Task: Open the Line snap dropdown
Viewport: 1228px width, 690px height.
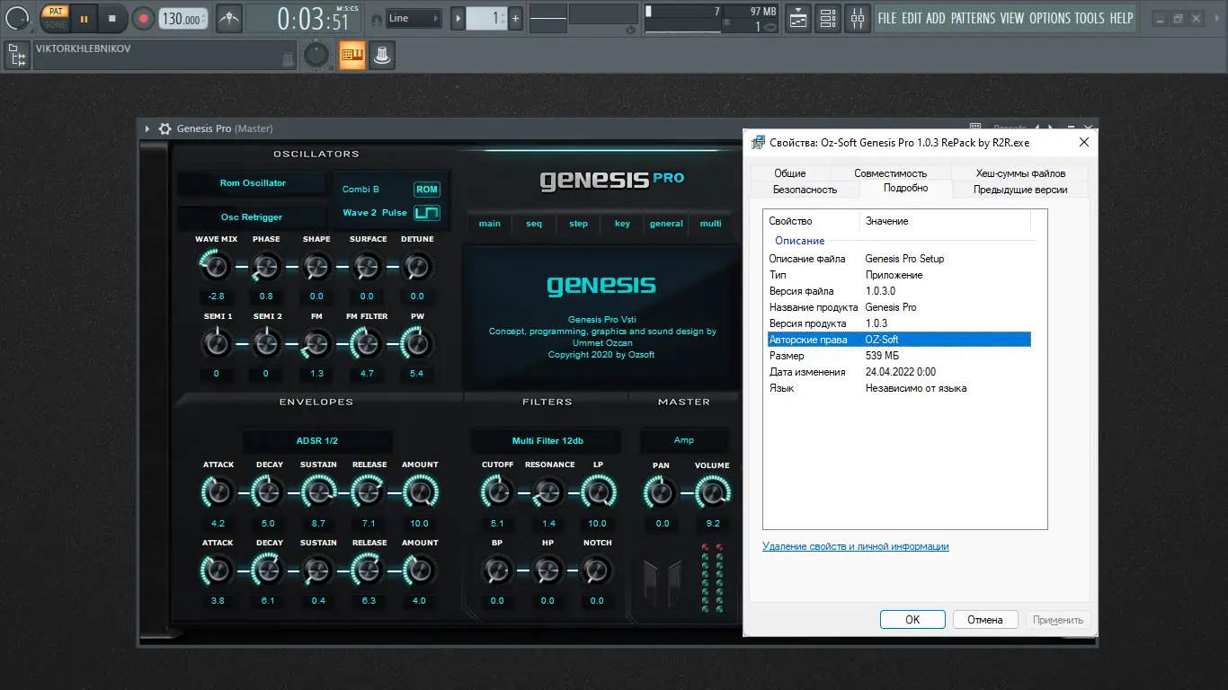Action: coord(414,18)
